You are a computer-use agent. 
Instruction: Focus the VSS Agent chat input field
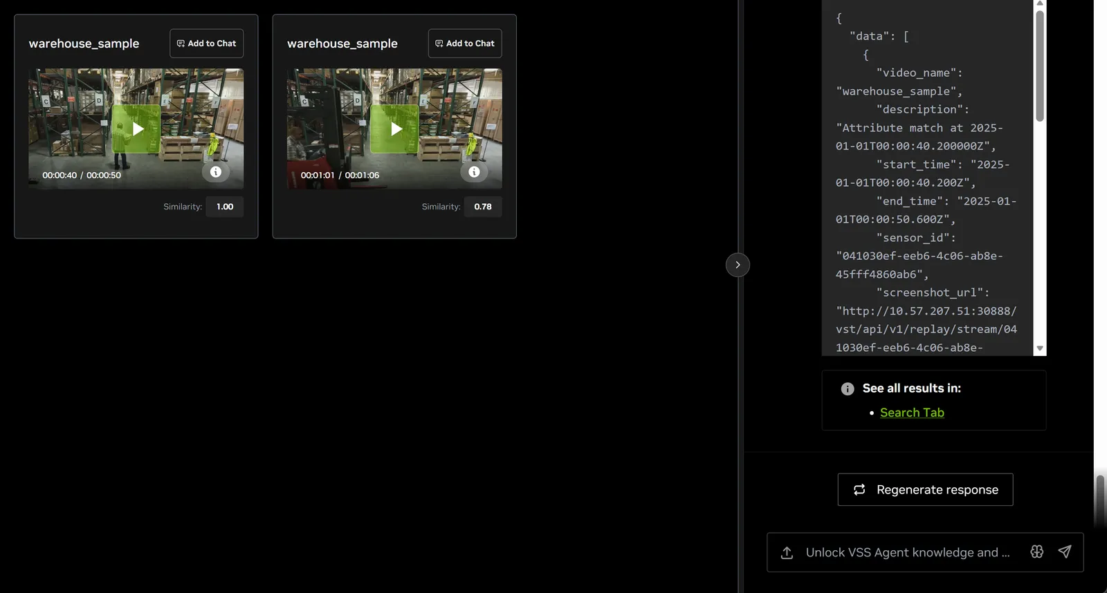tap(908, 552)
